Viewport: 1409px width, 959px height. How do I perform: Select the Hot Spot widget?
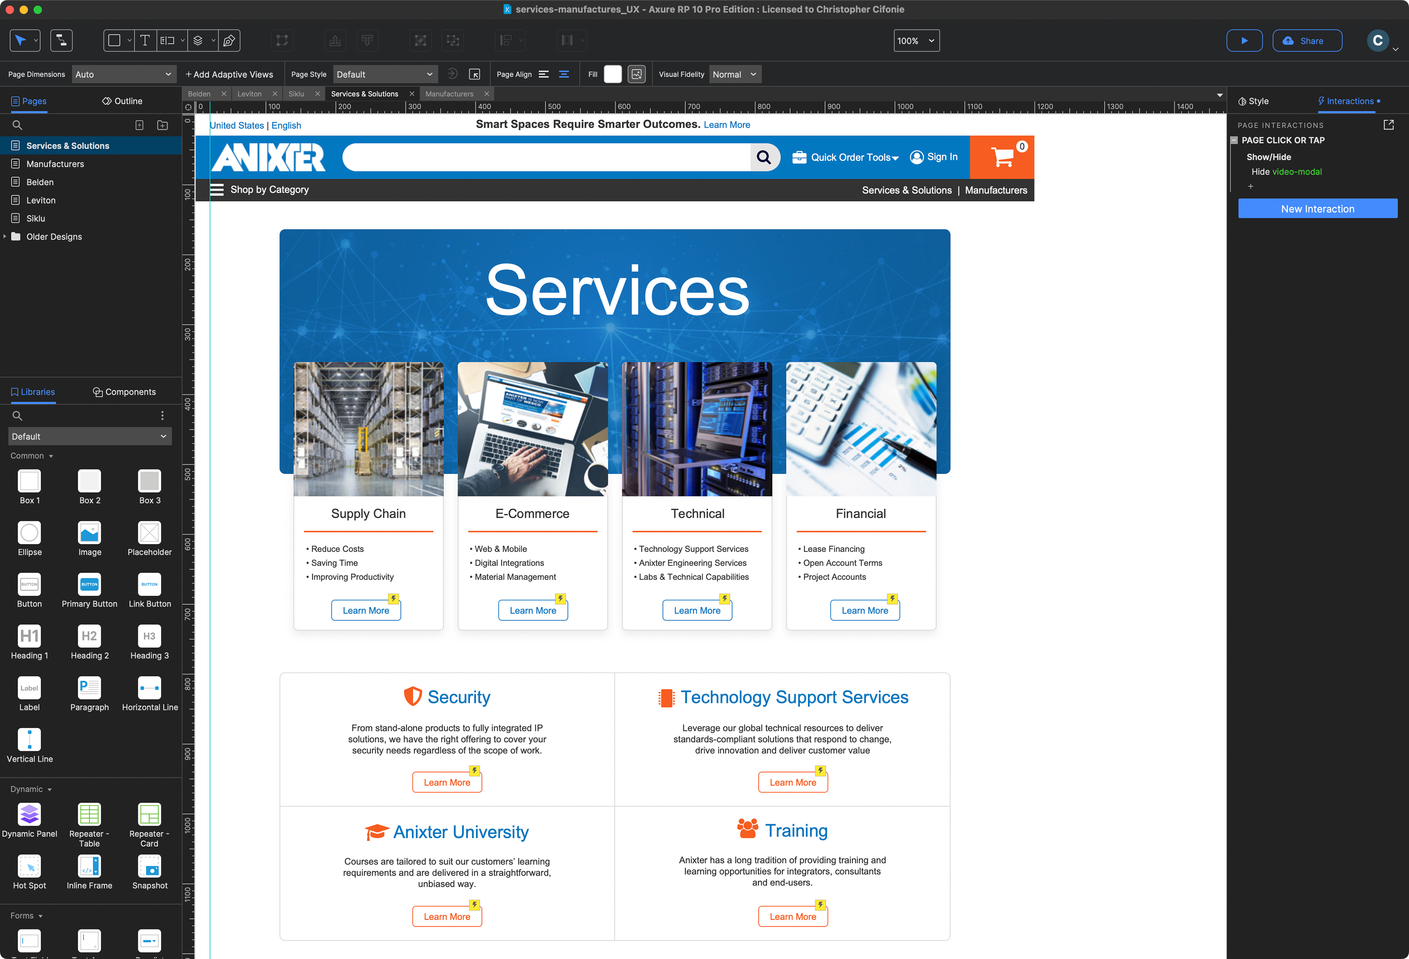[x=30, y=872]
